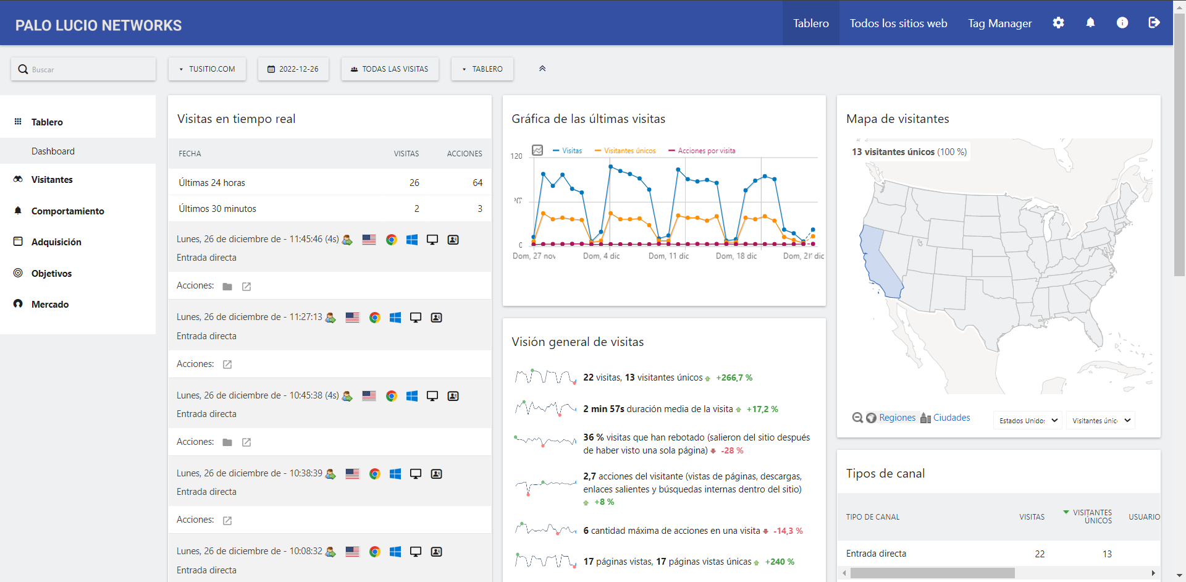Open Dashboard submenu item

point(78,151)
